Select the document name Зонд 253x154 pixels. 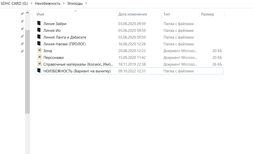(48, 51)
